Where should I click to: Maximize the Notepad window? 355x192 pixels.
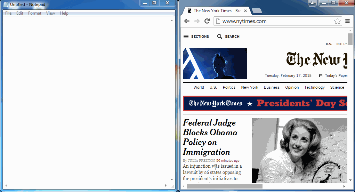tap(154, 3)
